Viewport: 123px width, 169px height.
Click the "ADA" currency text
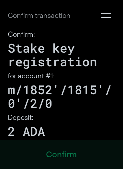coord(34,132)
